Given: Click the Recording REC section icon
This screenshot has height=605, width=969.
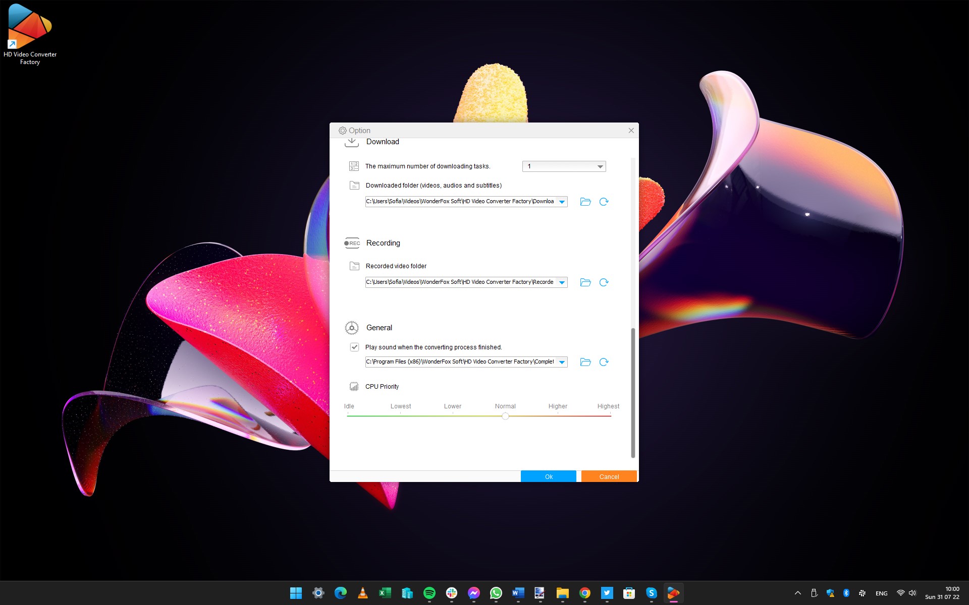Looking at the screenshot, I should coord(352,243).
